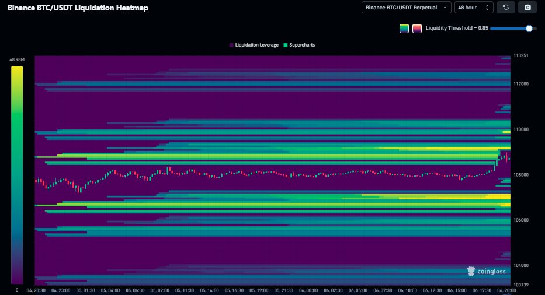Screen dimensions: 545x295
Task: Click the vertical color scale gradient bar
Action: 17,175
